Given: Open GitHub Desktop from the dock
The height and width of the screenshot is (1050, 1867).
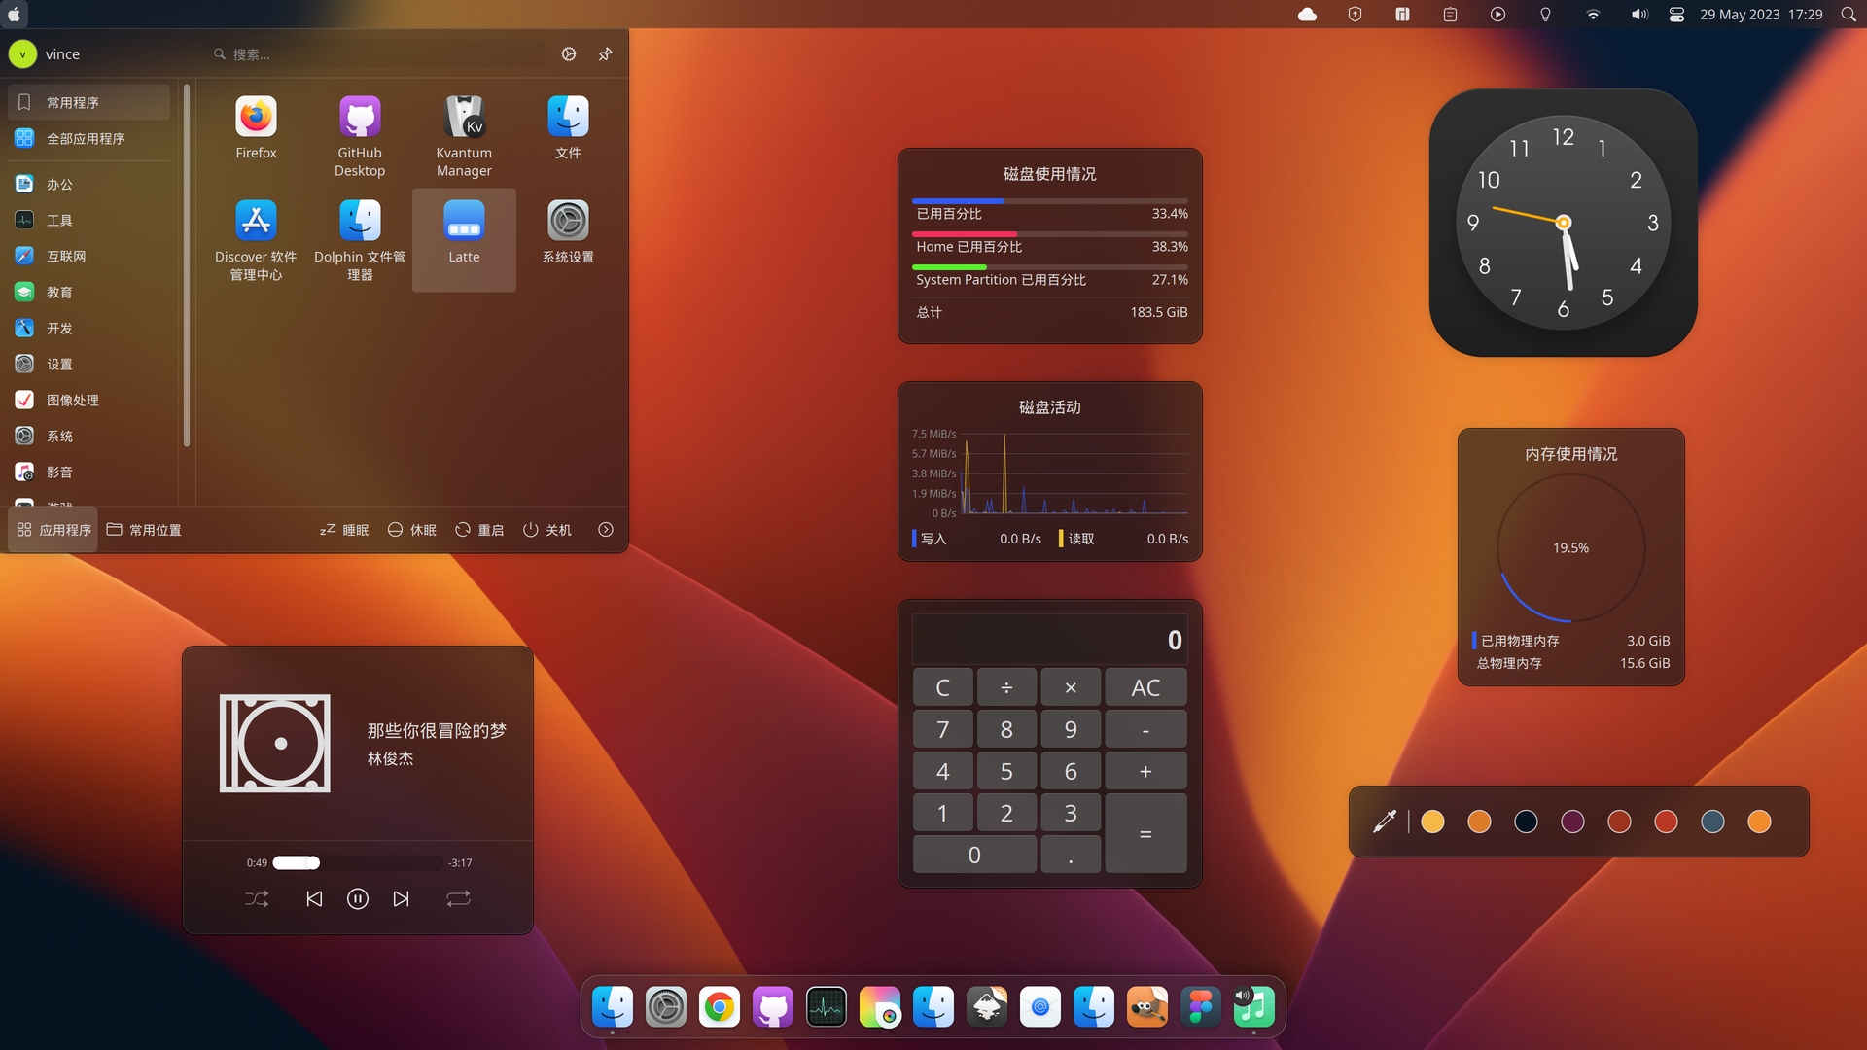Looking at the screenshot, I should pos(773,1007).
